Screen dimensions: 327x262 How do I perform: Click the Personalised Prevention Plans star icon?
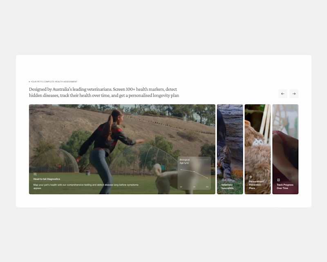tap(251, 177)
